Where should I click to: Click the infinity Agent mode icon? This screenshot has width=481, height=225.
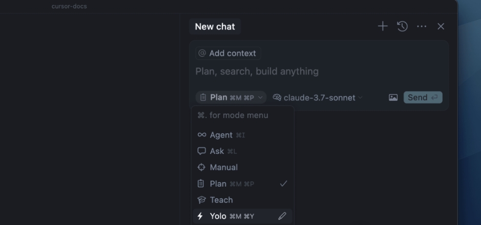coord(202,135)
